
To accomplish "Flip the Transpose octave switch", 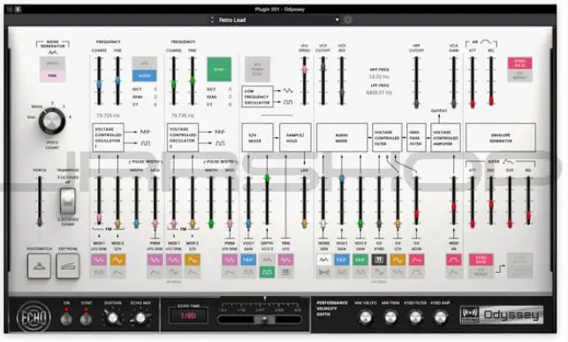I will pos(68,201).
